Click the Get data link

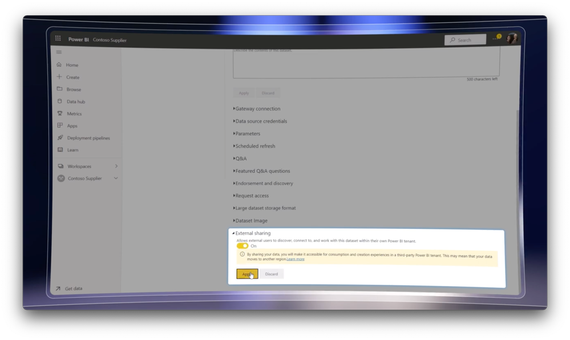[x=74, y=289]
